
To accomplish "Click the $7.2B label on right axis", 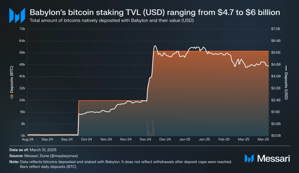I will (x=275, y=29).
